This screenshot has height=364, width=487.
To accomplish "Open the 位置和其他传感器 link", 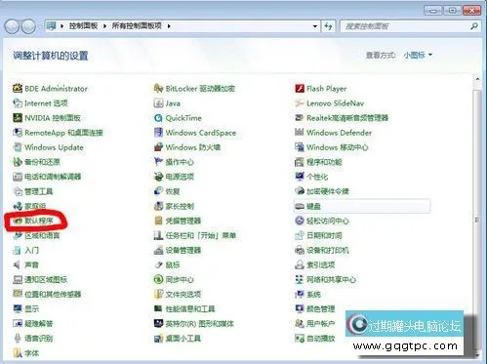I will tap(53, 294).
